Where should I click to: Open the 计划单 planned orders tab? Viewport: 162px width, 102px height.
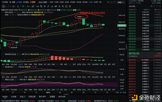[14, 97]
